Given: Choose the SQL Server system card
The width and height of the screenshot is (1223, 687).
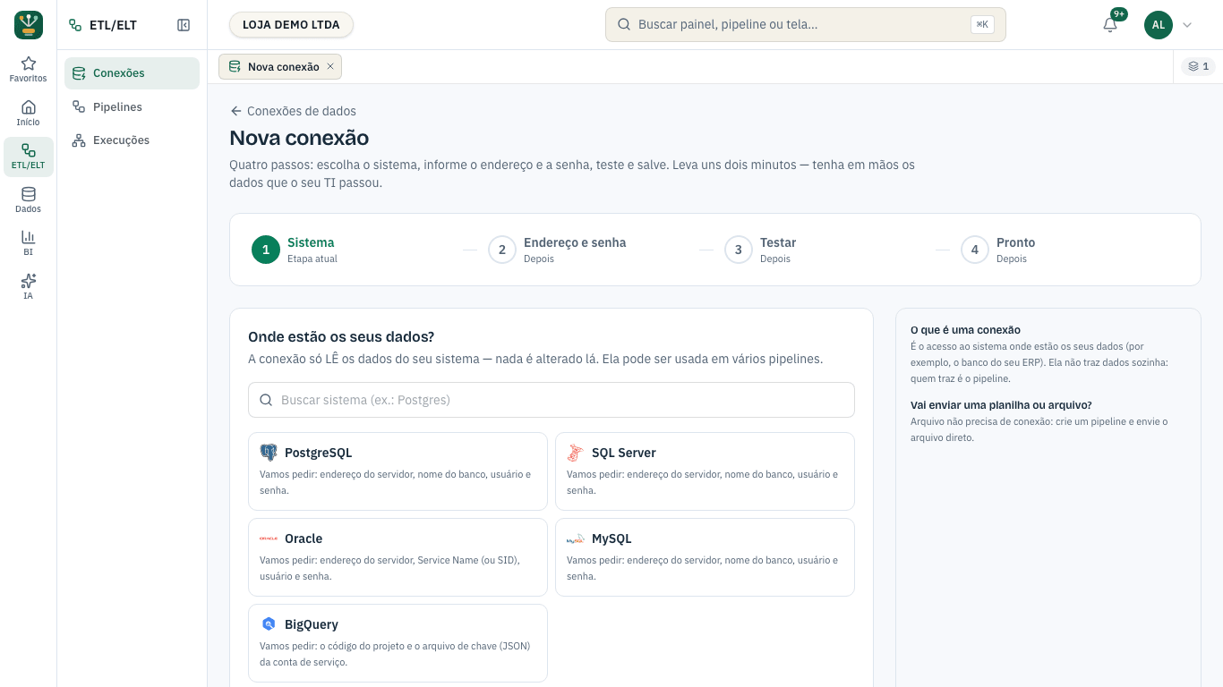Looking at the screenshot, I should tap(705, 471).
